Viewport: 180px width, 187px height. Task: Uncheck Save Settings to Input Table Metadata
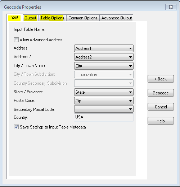point(16,127)
